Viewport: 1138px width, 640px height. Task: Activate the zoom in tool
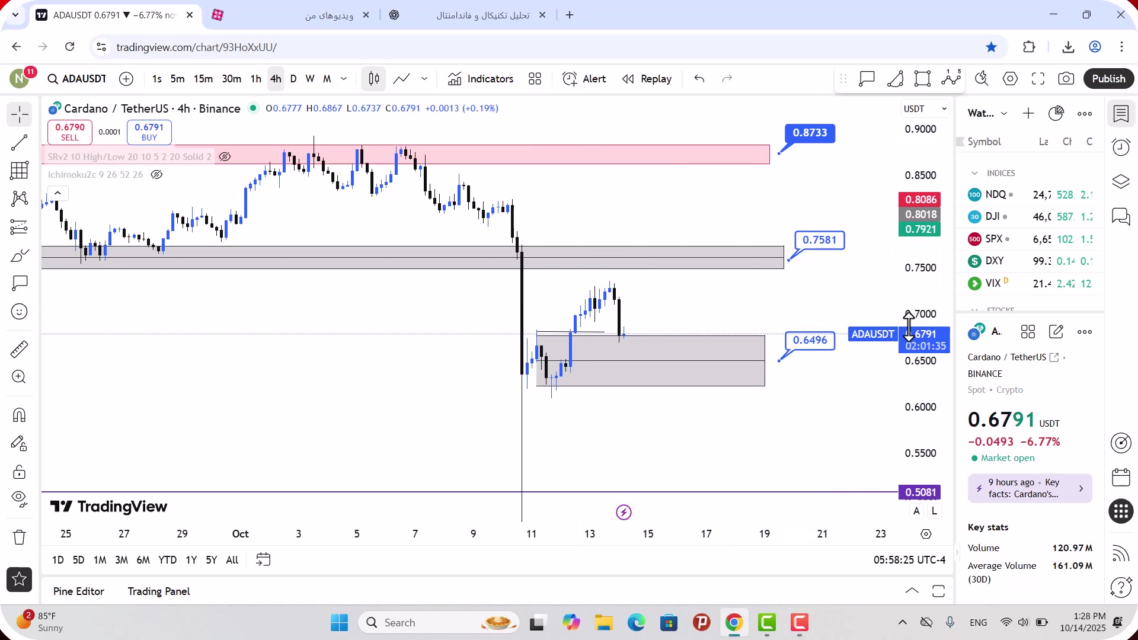[20, 377]
